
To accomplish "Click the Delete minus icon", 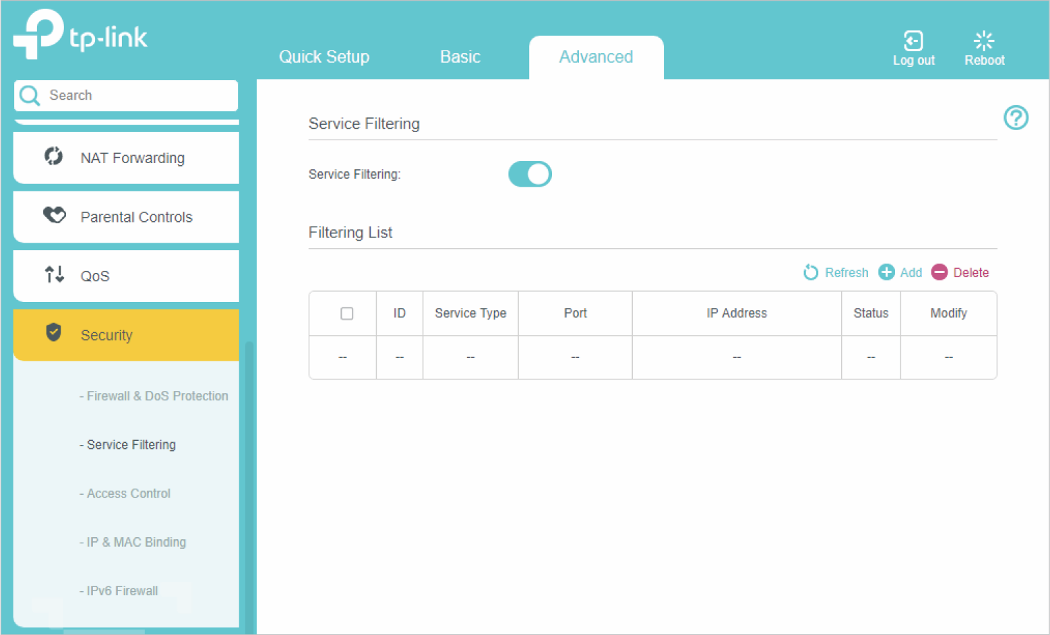I will [x=939, y=272].
